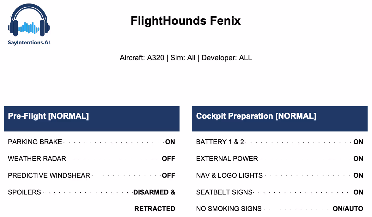The width and height of the screenshot is (372, 217).
Task: Click the OFF value for WEATHER RADAR
Action: (168, 158)
